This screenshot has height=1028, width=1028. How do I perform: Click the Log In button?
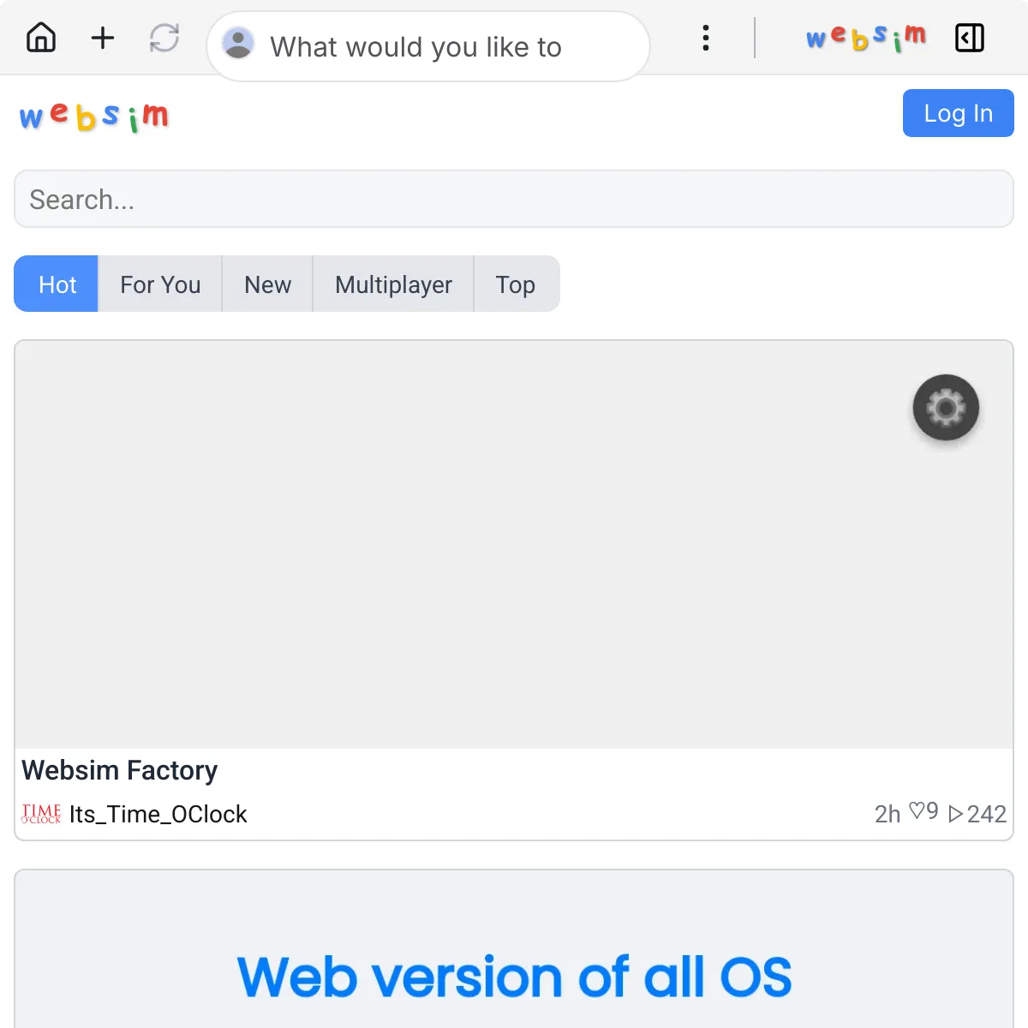tap(958, 113)
